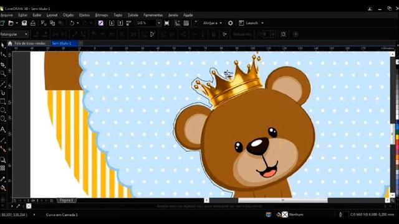Select the Polygon tool
Screen dimensions: 399x224
3,119
